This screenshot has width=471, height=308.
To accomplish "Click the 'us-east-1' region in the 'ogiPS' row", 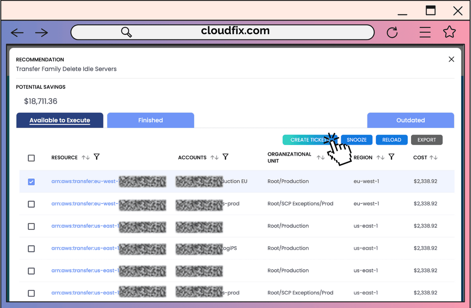I will pyautogui.click(x=366, y=248).
